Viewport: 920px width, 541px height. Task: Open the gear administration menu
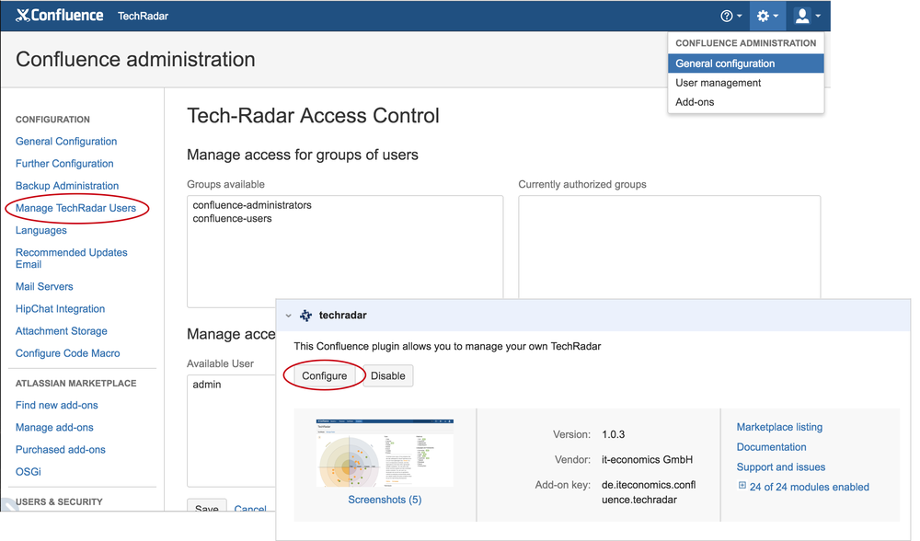(767, 16)
